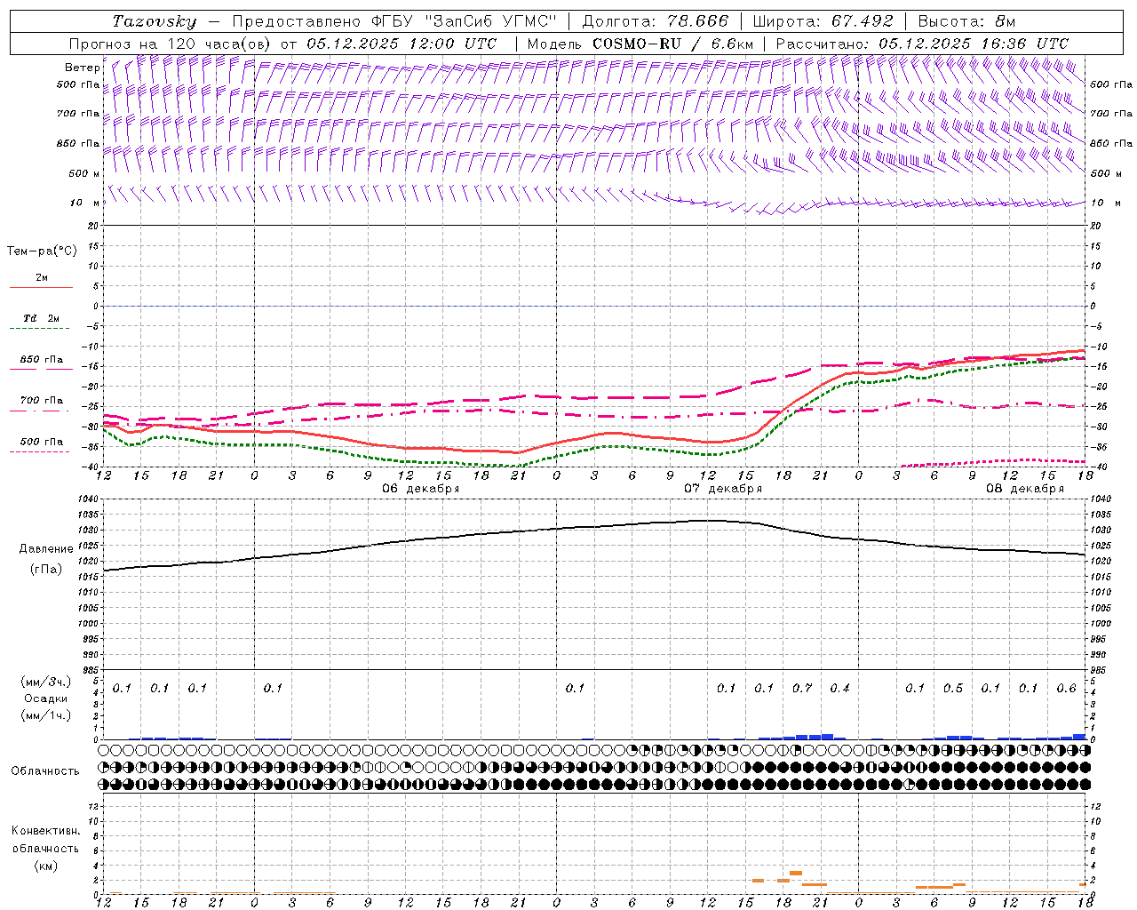
Task: Click the 0.4 precipitation amount value
Action: tap(839, 688)
